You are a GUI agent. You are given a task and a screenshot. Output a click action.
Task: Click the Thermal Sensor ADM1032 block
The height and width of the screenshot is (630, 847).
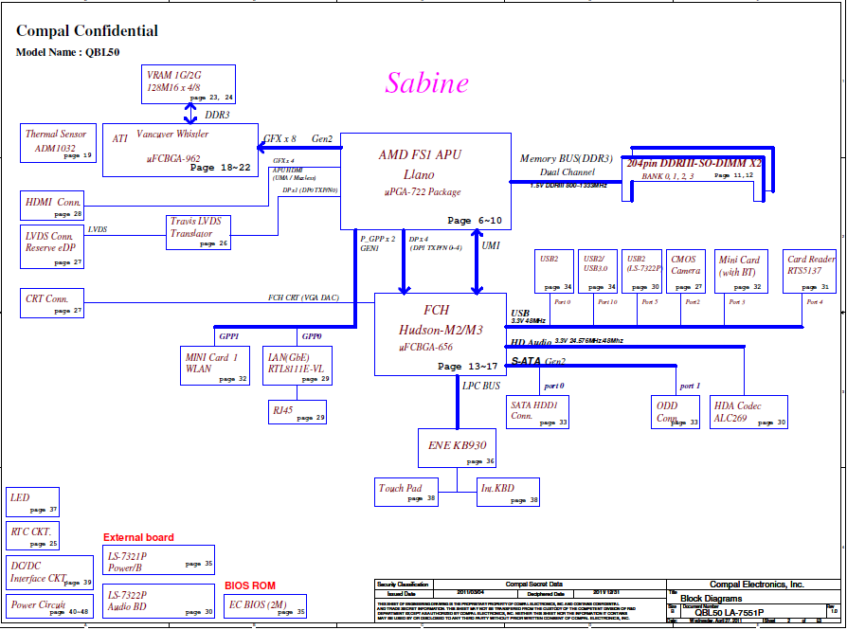click(59, 143)
